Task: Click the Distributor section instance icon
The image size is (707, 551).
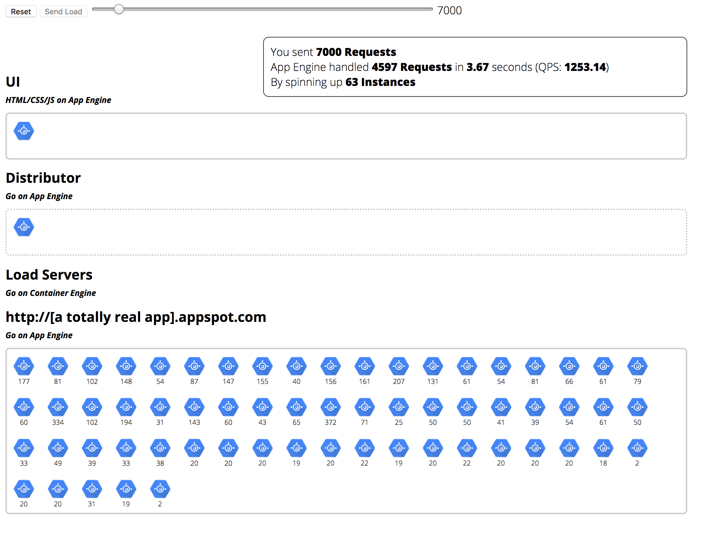Action: [x=24, y=227]
